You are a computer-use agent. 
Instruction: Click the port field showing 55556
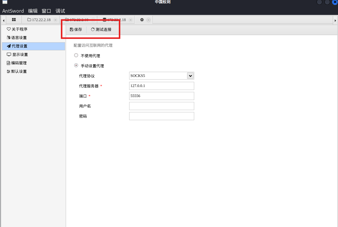162,96
